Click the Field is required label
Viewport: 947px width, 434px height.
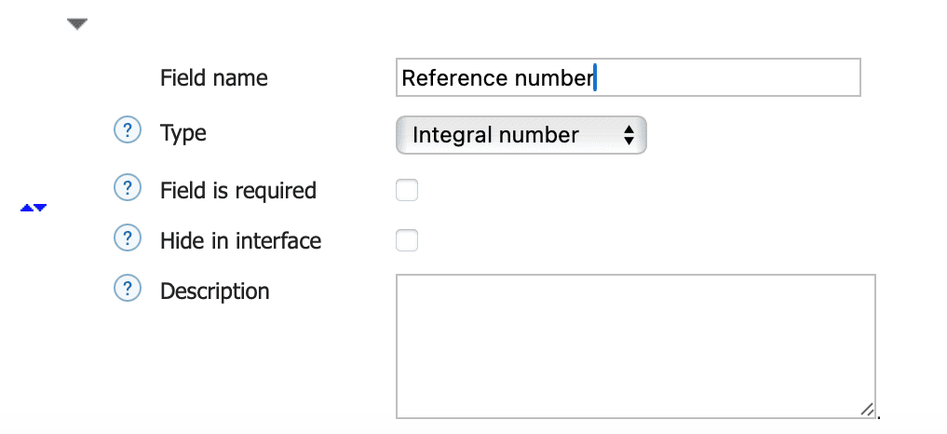pyautogui.click(x=238, y=191)
